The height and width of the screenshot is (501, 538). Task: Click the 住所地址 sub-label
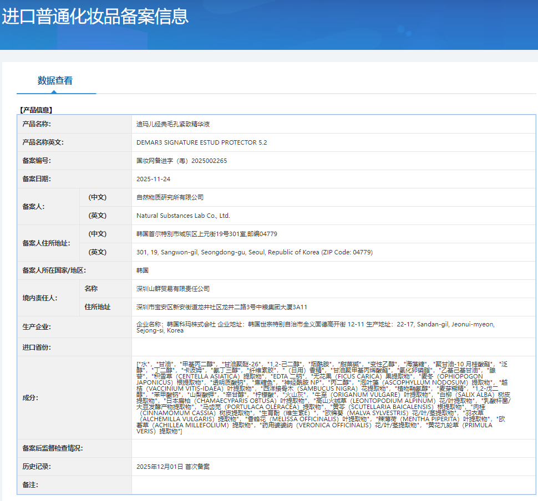pyautogui.click(x=98, y=307)
